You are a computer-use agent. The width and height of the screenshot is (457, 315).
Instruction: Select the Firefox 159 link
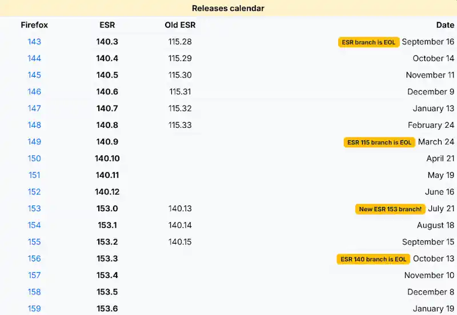pos(34,309)
